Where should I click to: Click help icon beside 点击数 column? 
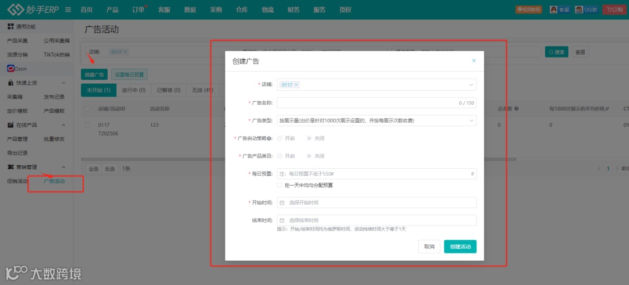(x=516, y=109)
